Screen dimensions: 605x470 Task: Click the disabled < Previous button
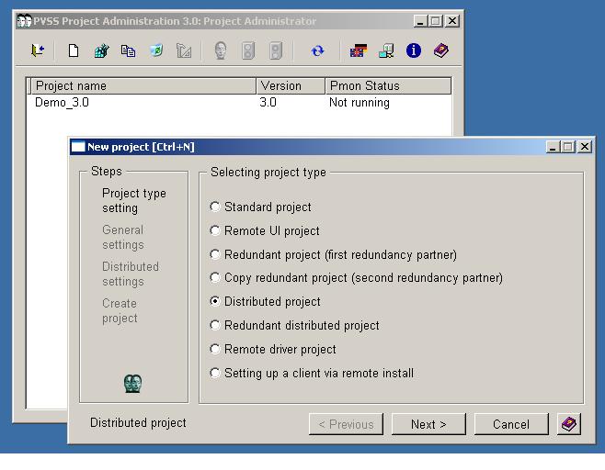point(346,424)
